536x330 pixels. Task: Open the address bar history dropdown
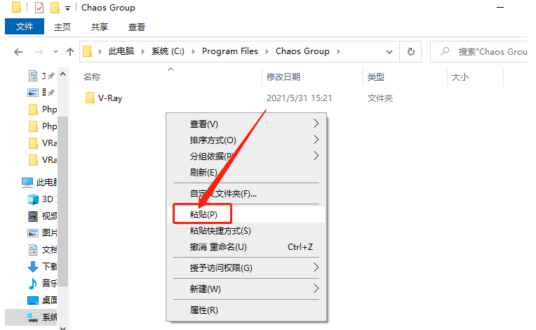[x=389, y=52]
